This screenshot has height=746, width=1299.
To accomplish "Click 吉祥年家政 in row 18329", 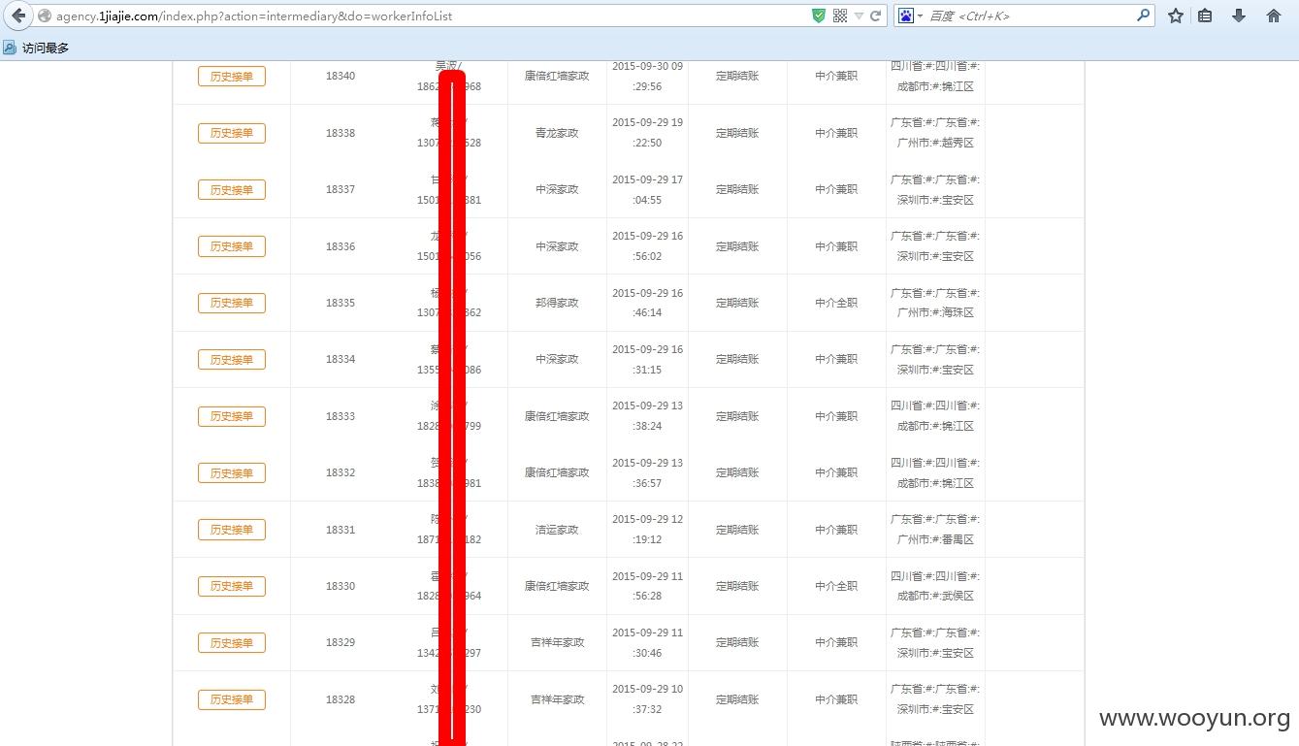I will coord(557,642).
